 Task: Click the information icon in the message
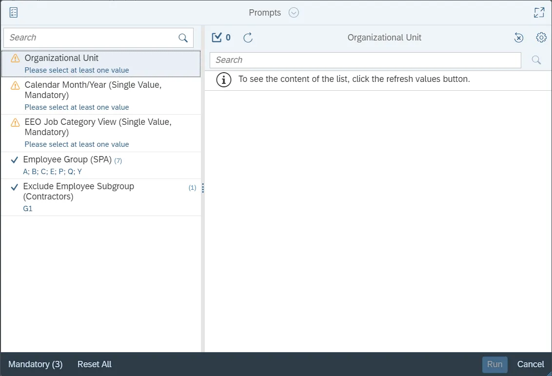coord(223,79)
